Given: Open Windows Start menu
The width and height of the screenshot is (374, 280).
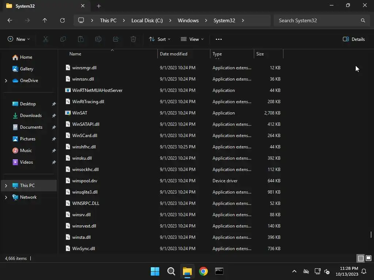Looking at the screenshot, I should click(155, 271).
